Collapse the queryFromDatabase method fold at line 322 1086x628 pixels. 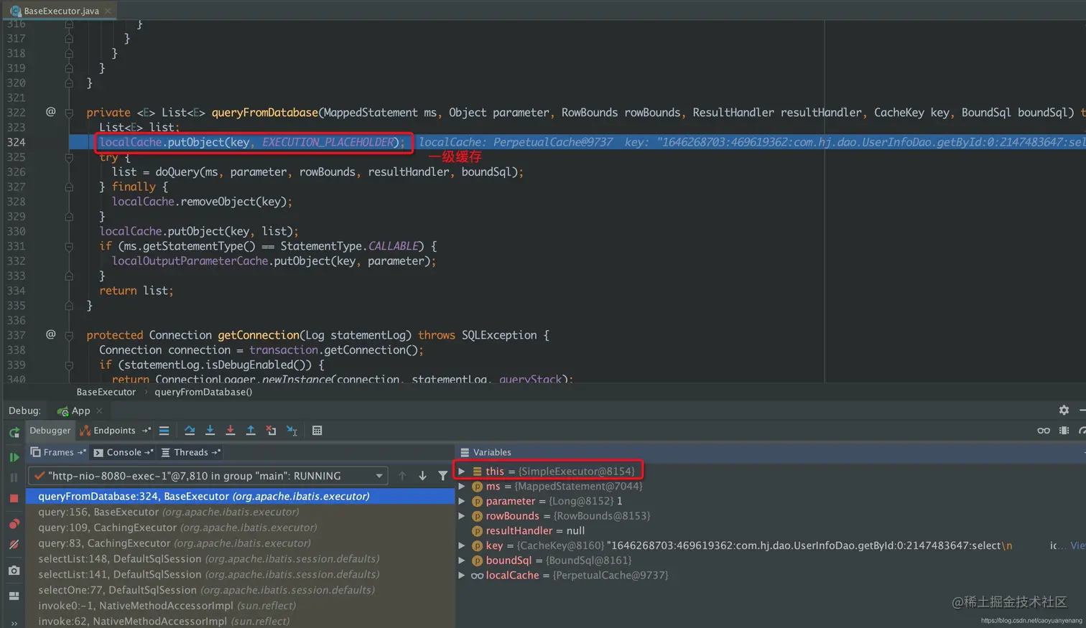pyautogui.click(x=69, y=113)
